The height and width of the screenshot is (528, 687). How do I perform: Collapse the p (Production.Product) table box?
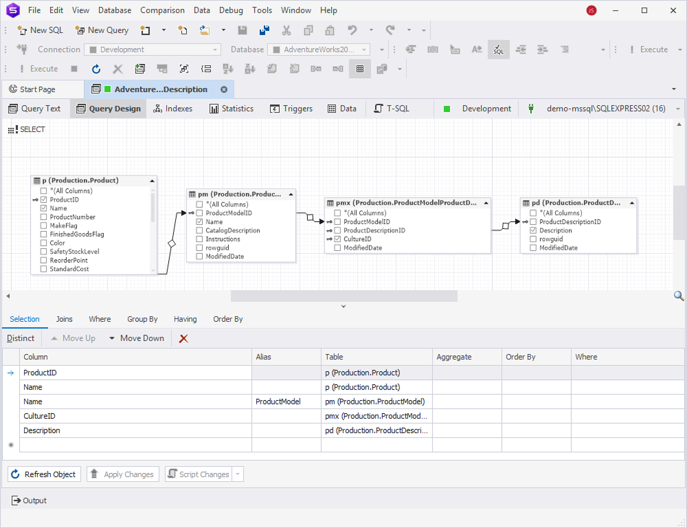[152, 181]
